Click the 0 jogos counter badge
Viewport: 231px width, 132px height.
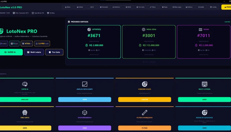click(14, 43)
